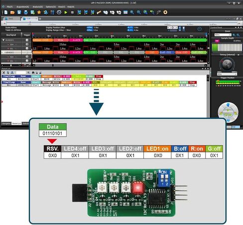Click the ruler measurement toolbar icon
This screenshot has height=225, width=243.
coord(99,12)
